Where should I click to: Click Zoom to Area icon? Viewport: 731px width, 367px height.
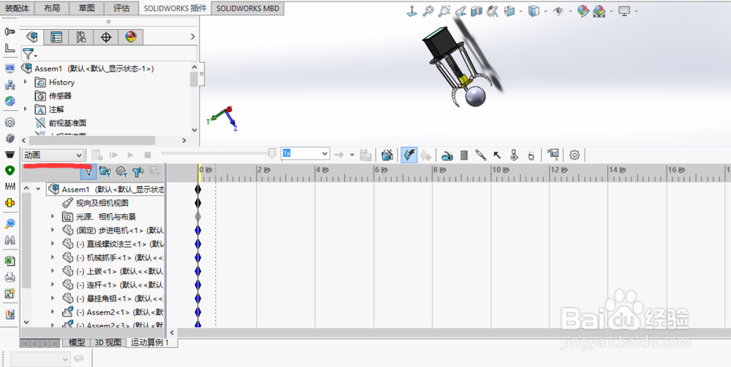[x=444, y=11]
